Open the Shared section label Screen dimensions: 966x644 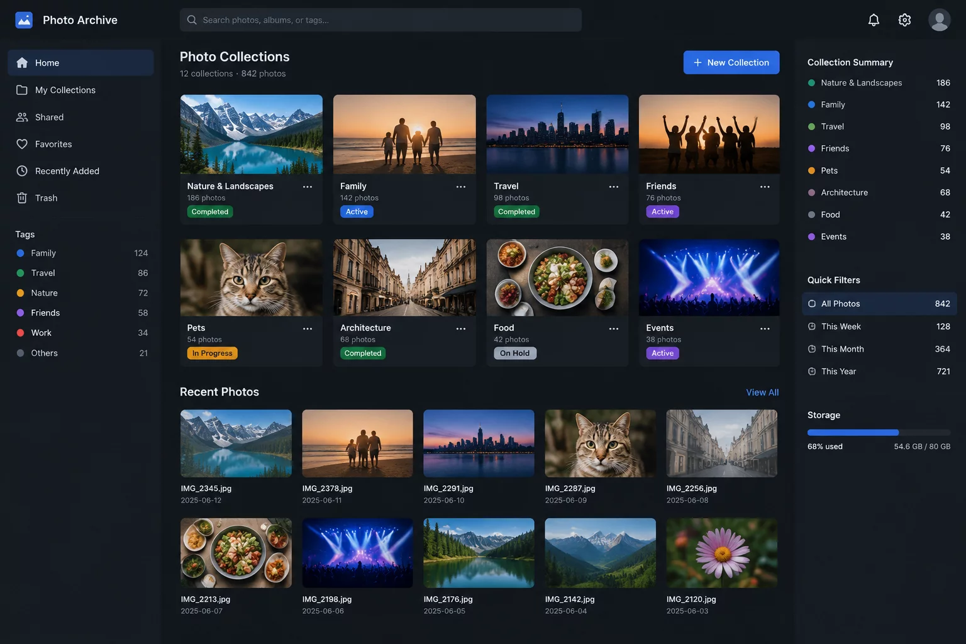(x=50, y=117)
